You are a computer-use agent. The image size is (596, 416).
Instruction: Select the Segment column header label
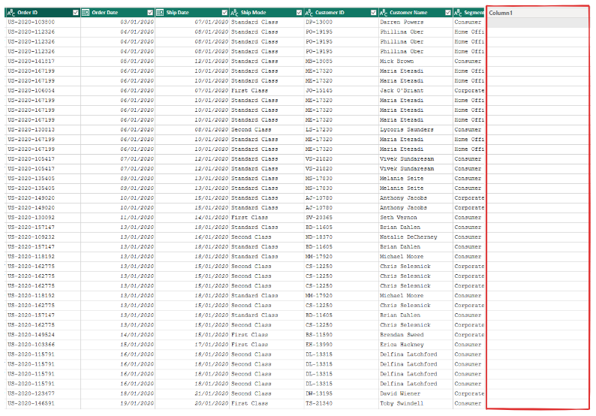point(474,13)
